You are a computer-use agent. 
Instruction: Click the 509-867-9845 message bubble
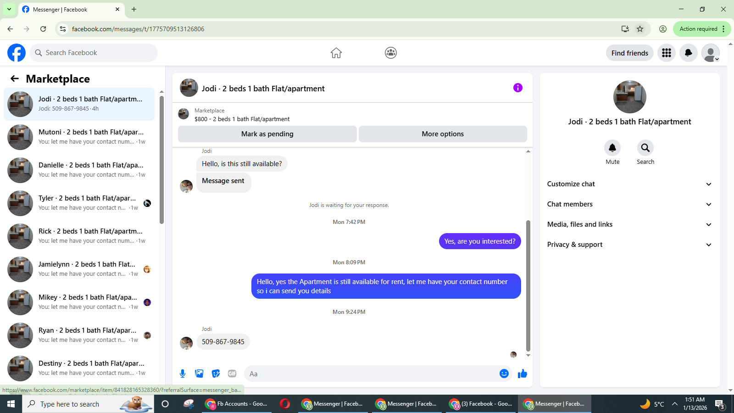(x=223, y=342)
